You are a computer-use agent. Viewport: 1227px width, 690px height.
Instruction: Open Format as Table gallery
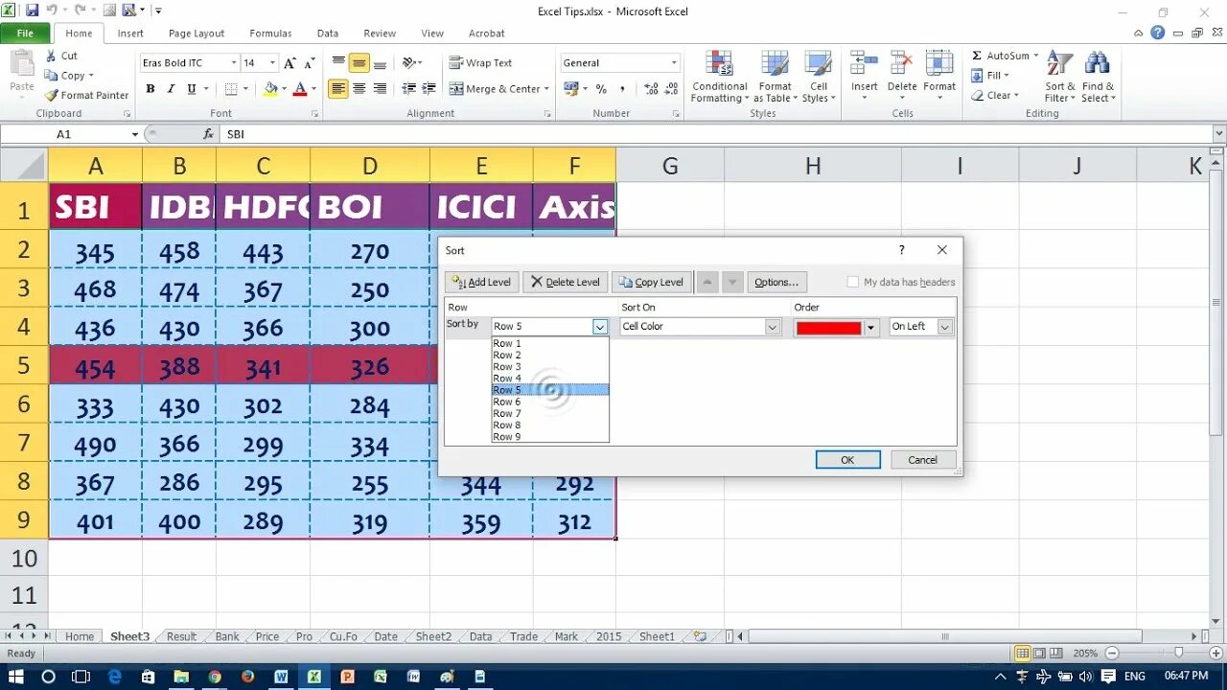[x=775, y=77]
